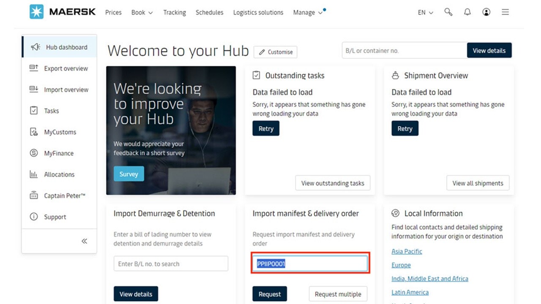Open the notifications bell icon
Viewport: 541px width, 304px height.
coord(467,12)
